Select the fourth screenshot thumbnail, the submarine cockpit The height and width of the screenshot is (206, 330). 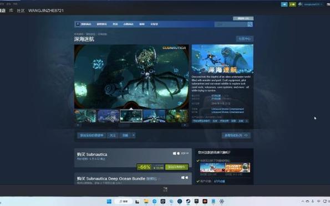tap(154, 116)
